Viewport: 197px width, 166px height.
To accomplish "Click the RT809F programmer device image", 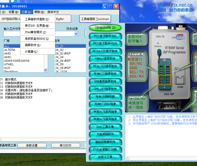I will point(169,64).
